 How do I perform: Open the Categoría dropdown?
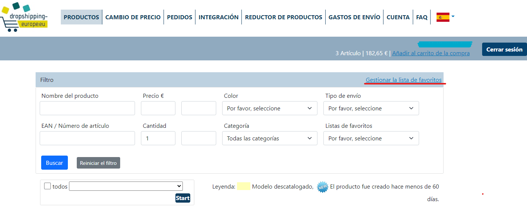(x=270, y=138)
